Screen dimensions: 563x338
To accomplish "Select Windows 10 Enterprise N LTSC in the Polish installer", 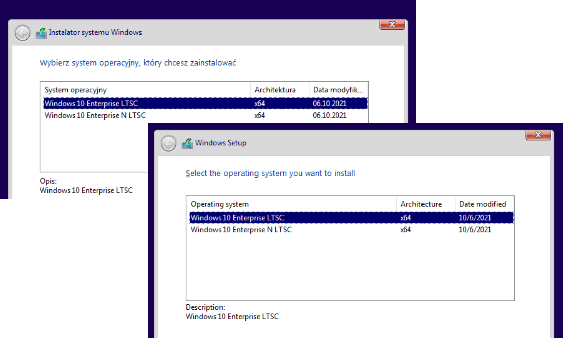I will (x=205, y=115).
